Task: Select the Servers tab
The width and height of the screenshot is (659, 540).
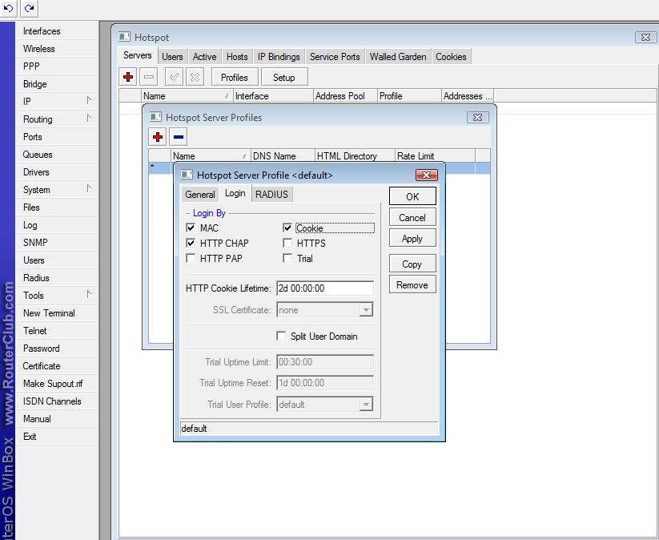Action: (x=138, y=55)
